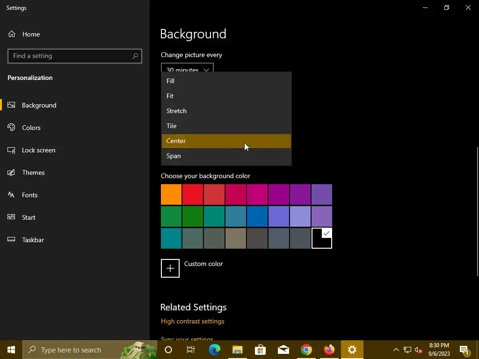The width and height of the screenshot is (479, 359).
Task: Select the purple swatch at first row end
Action: 322,194
